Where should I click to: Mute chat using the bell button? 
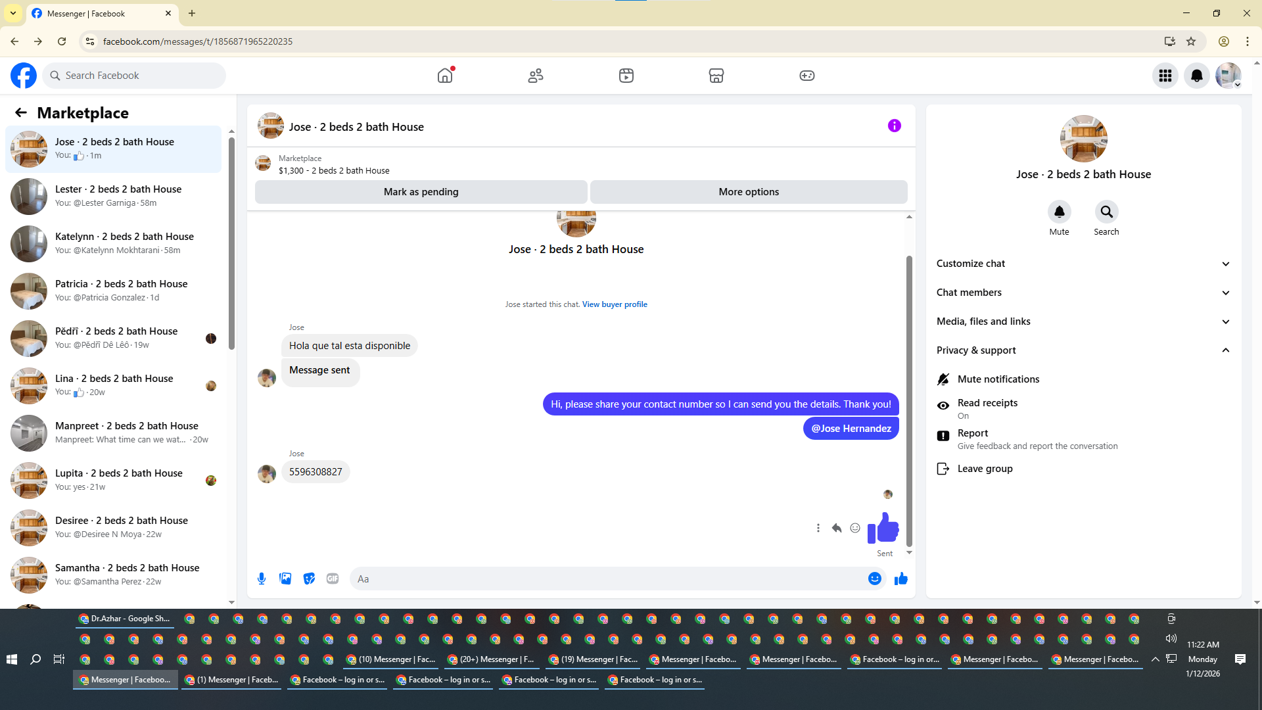click(x=1059, y=212)
